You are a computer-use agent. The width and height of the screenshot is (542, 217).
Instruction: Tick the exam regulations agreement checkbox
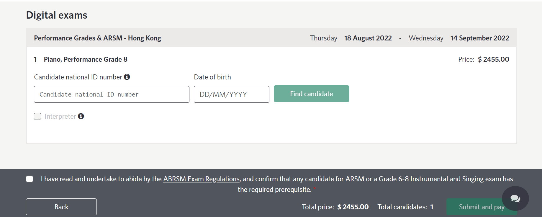coord(30,179)
